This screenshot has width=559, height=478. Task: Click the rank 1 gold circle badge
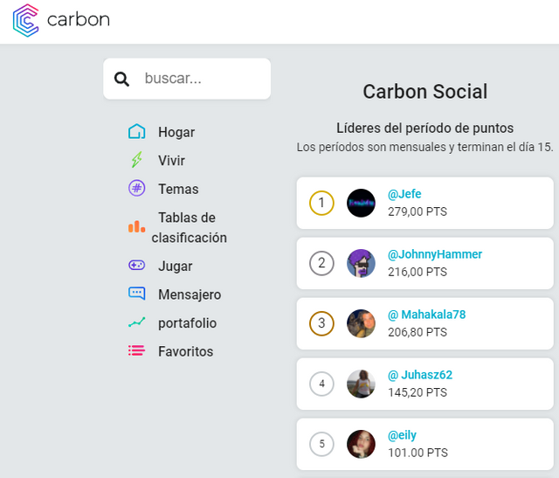(321, 203)
